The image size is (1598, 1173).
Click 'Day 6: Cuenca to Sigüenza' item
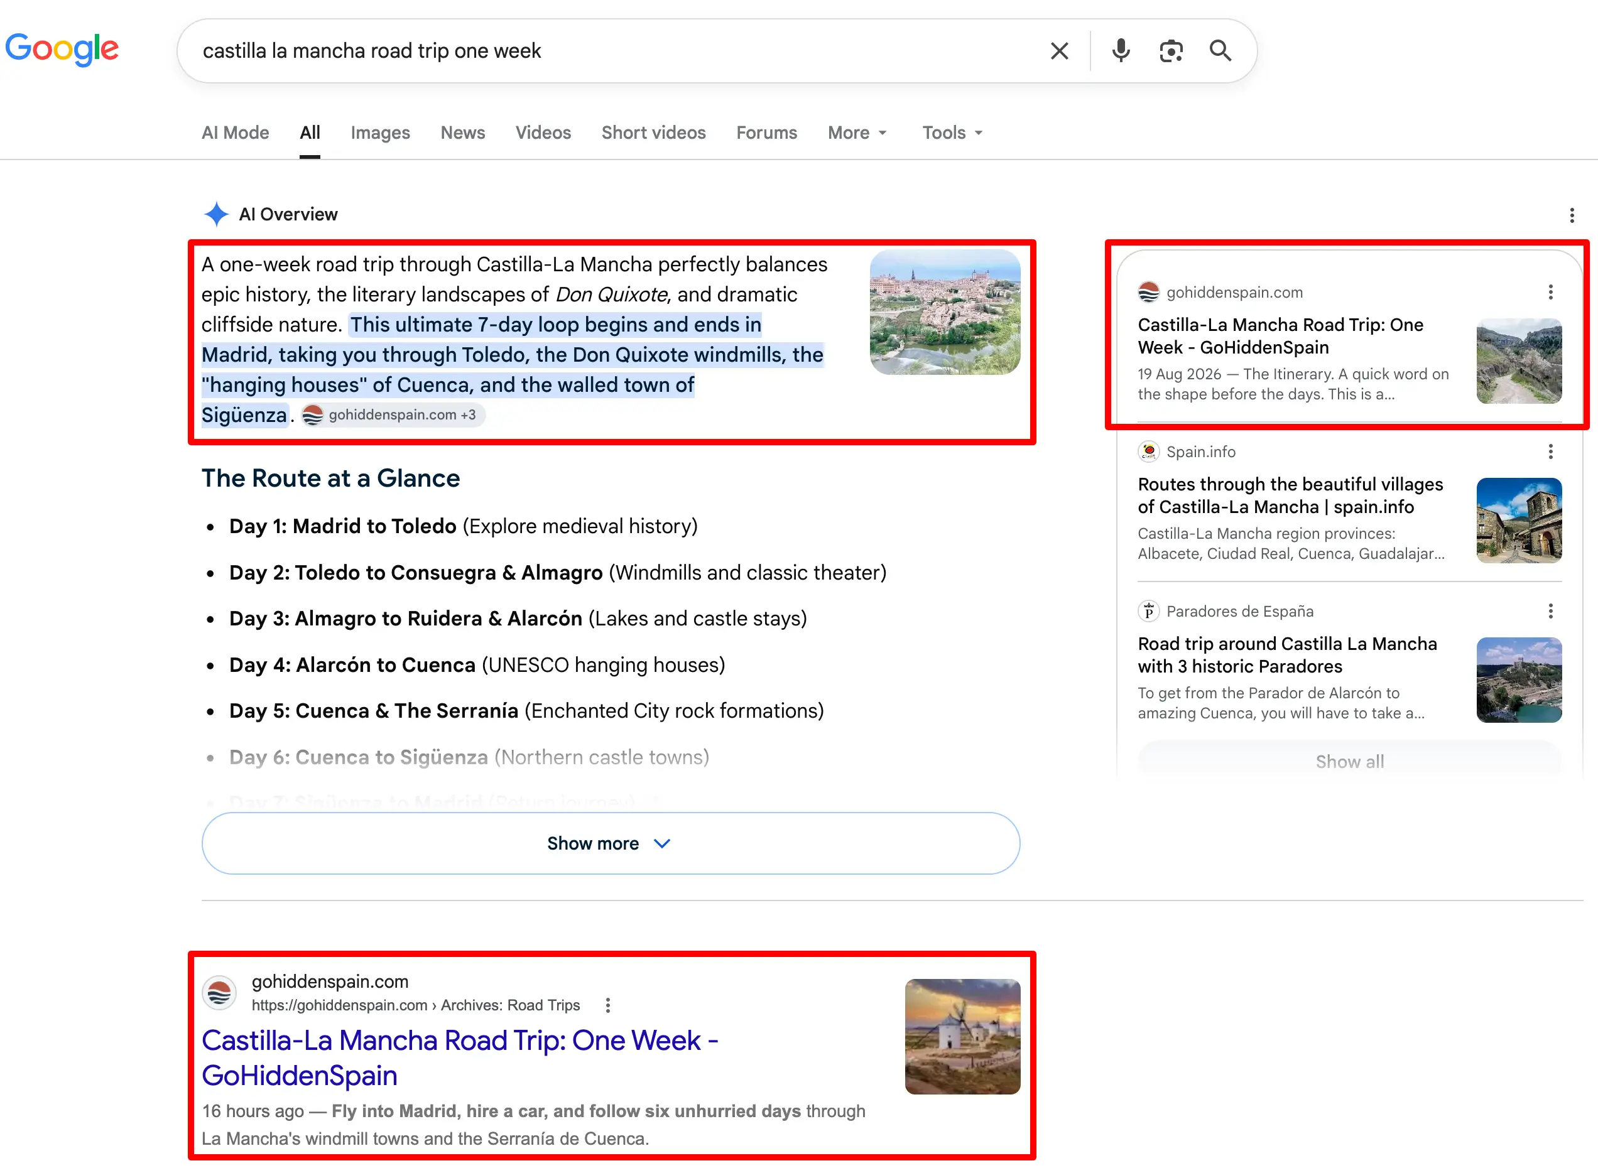pos(469,757)
